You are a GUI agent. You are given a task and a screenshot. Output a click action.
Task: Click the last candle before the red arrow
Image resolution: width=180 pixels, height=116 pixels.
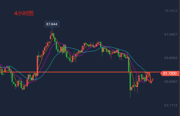146,77
